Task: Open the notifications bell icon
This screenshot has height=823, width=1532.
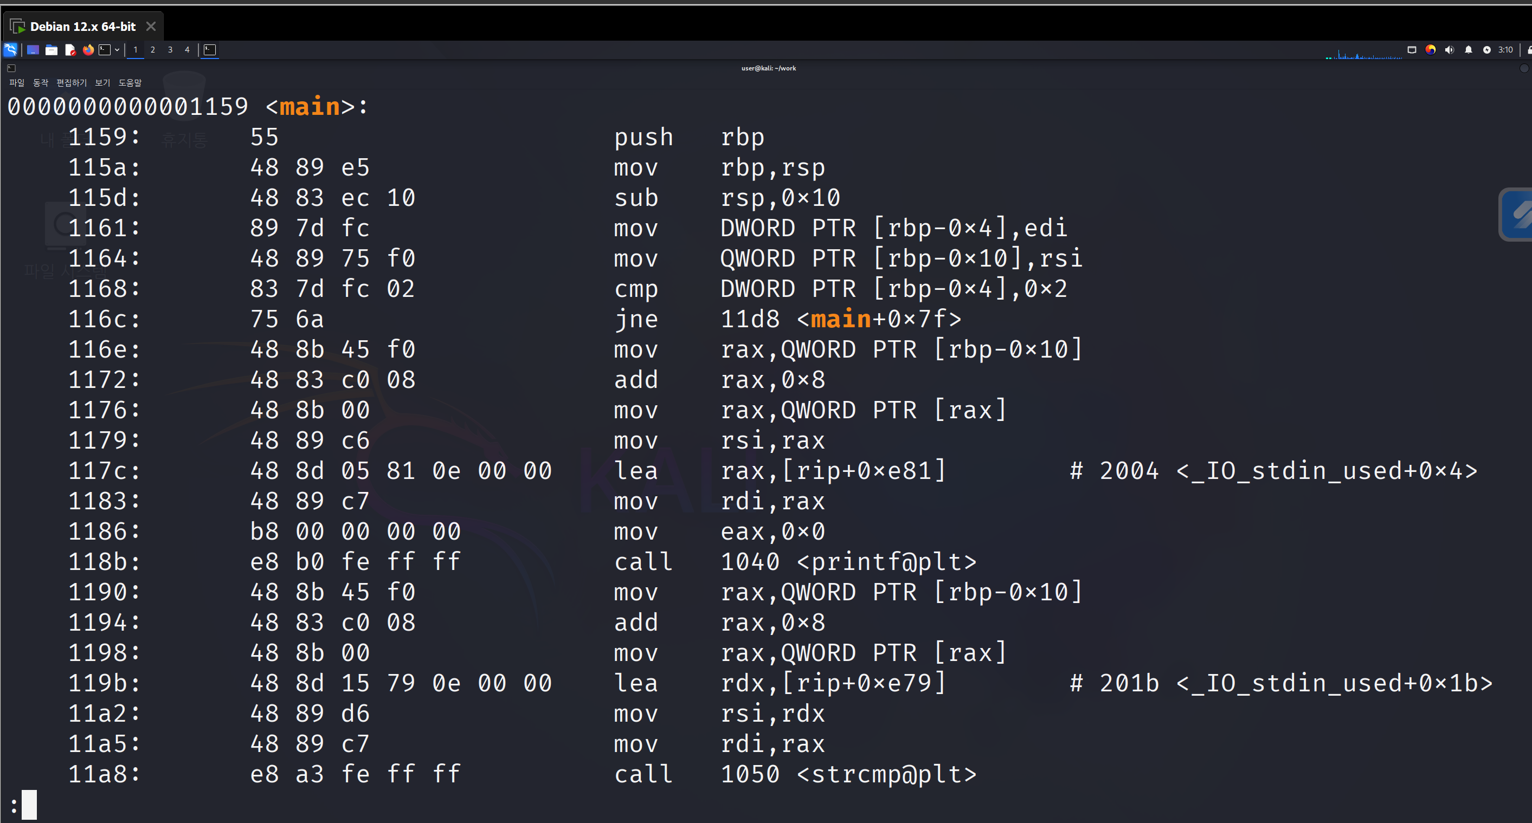Action: click(x=1469, y=50)
